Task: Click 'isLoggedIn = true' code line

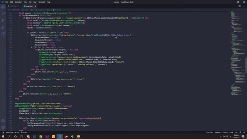Action: click(x=27, y=111)
